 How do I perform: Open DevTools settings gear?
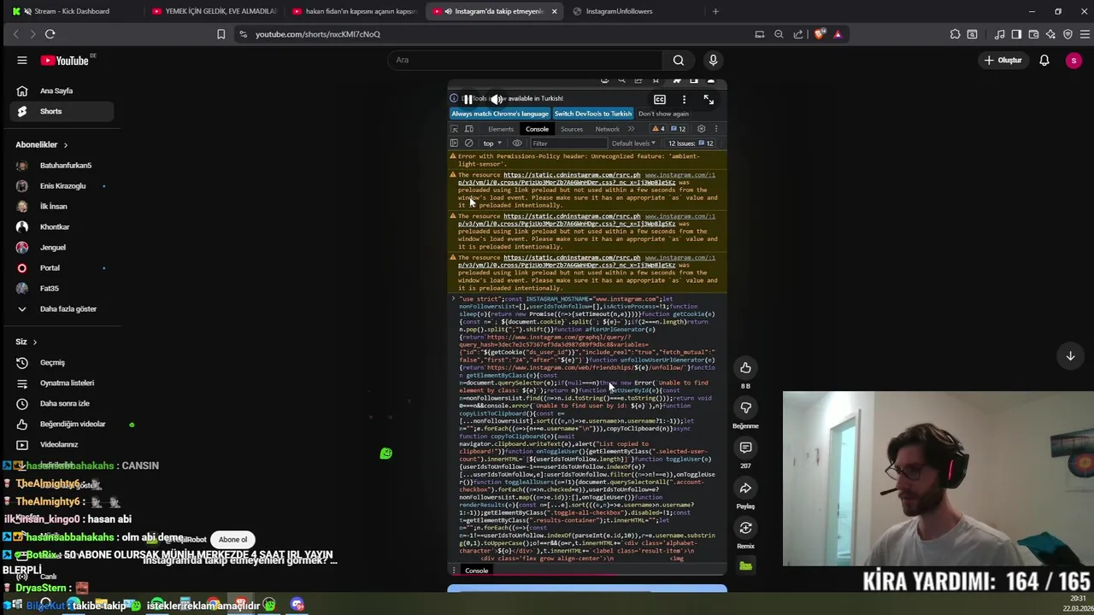(701, 129)
